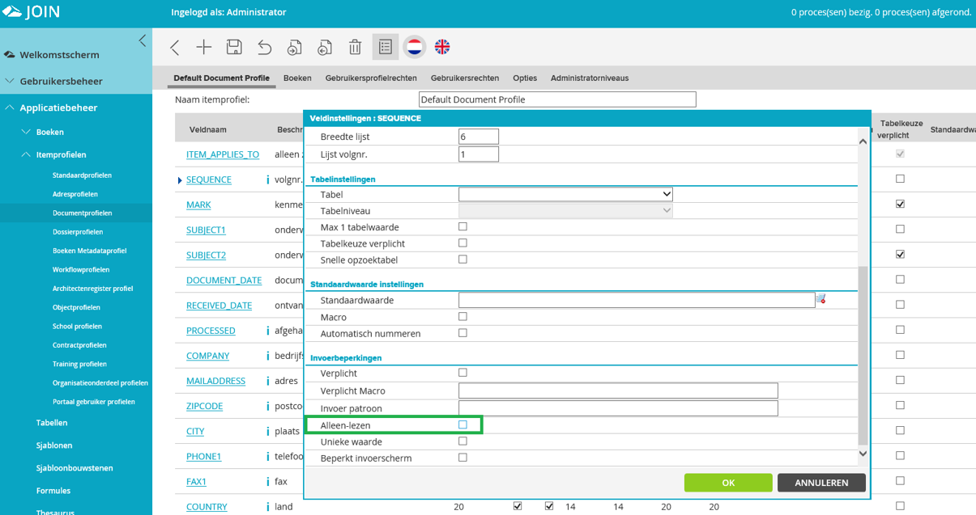
Task: Collapse the Applicatiebeheer section
Action: pyautogui.click(x=11, y=108)
